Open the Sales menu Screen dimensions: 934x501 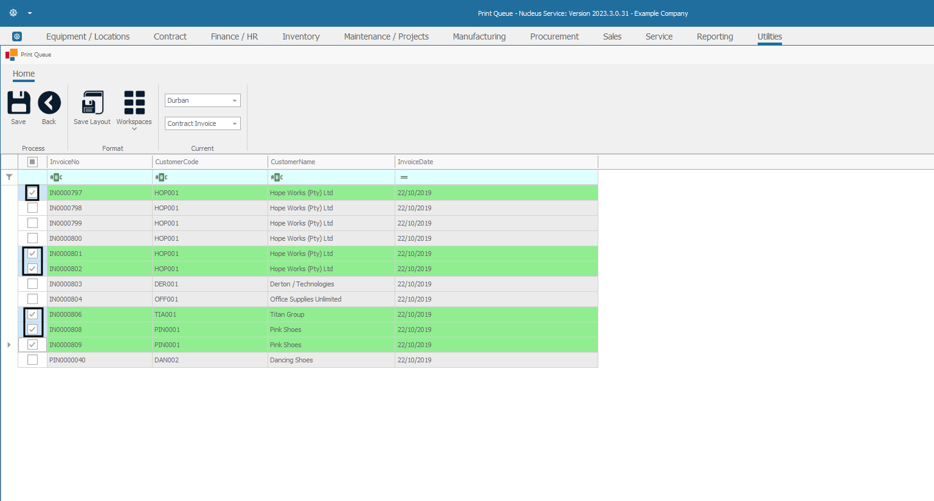(612, 36)
